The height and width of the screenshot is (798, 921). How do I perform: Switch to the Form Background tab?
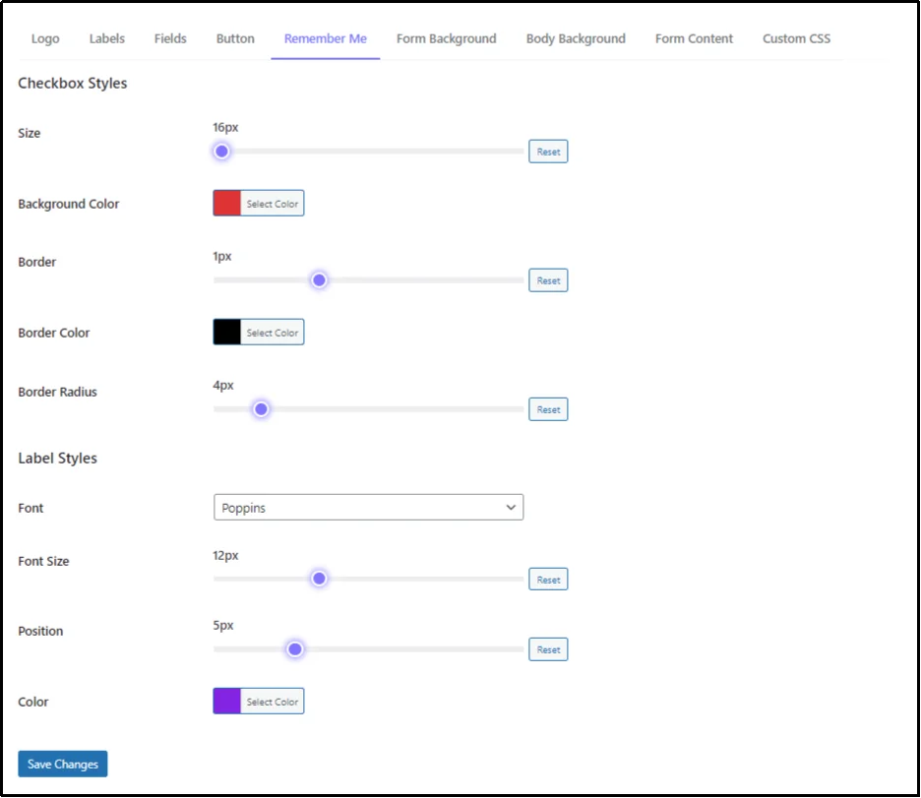pyautogui.click(x=446, y=38)
